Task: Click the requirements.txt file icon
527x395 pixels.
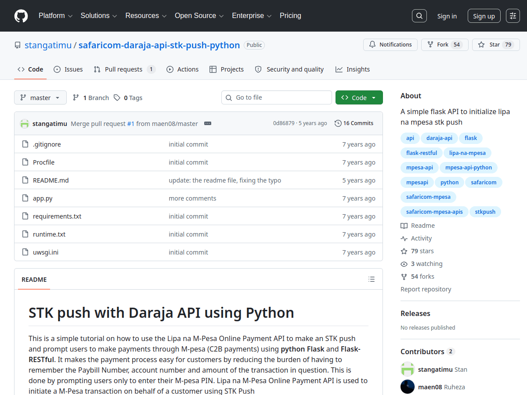Action: click(x=25, y=216)
